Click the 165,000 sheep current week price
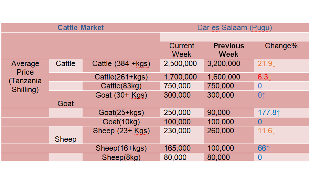 (x=177, y=148)
